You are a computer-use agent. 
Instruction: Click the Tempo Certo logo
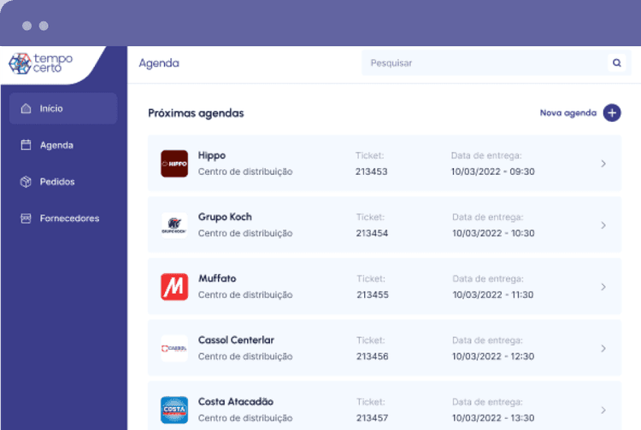coord(41,64)
